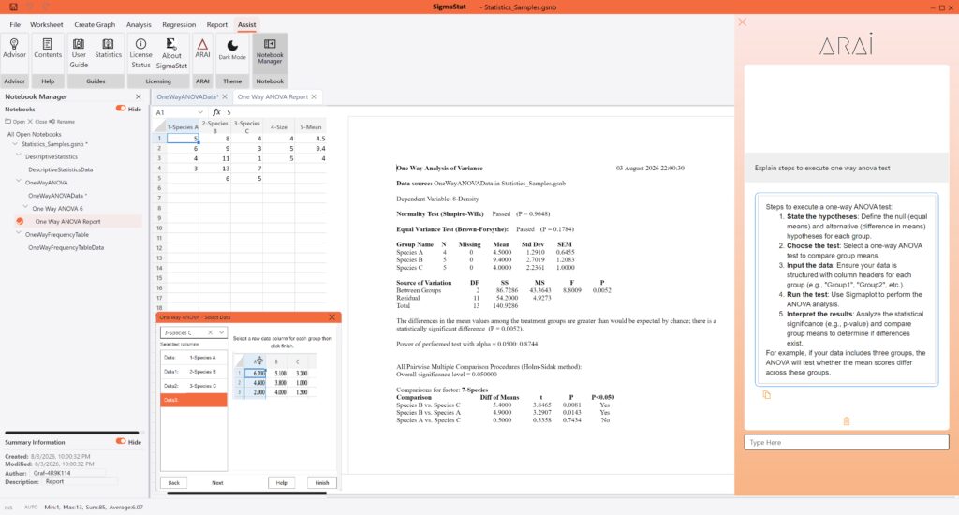Click the select-all corner of the worksheet
This screenshot has width=959, height=515.
point(159,126)
